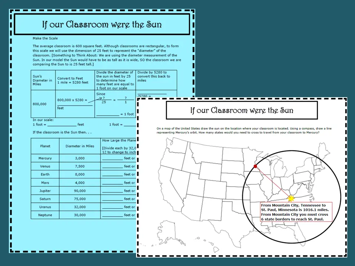Click the Sun's Diameter in Miles header cell
The height and width of the screenshot is (266, 355).
(x=43, y=80)
